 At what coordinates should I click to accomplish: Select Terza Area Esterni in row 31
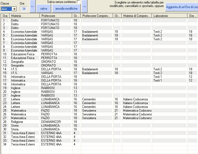coord(23,133)
